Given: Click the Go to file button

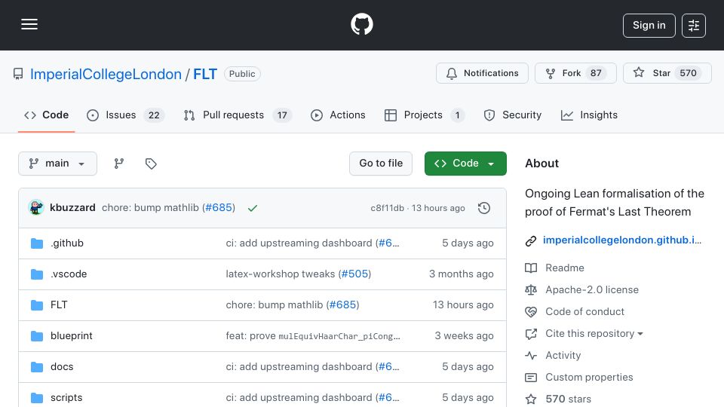Looking at the screenshot, I should click(x=381, y=164).
